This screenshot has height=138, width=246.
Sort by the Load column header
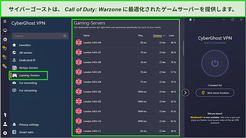click(171, 35)
